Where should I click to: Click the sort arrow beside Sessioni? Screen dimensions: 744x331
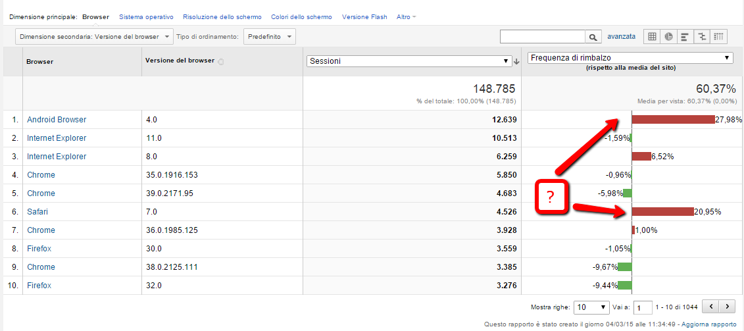(516, 61)
